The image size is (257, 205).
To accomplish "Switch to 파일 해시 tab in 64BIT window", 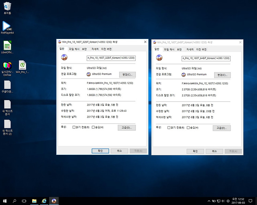I will coord(169,49).
